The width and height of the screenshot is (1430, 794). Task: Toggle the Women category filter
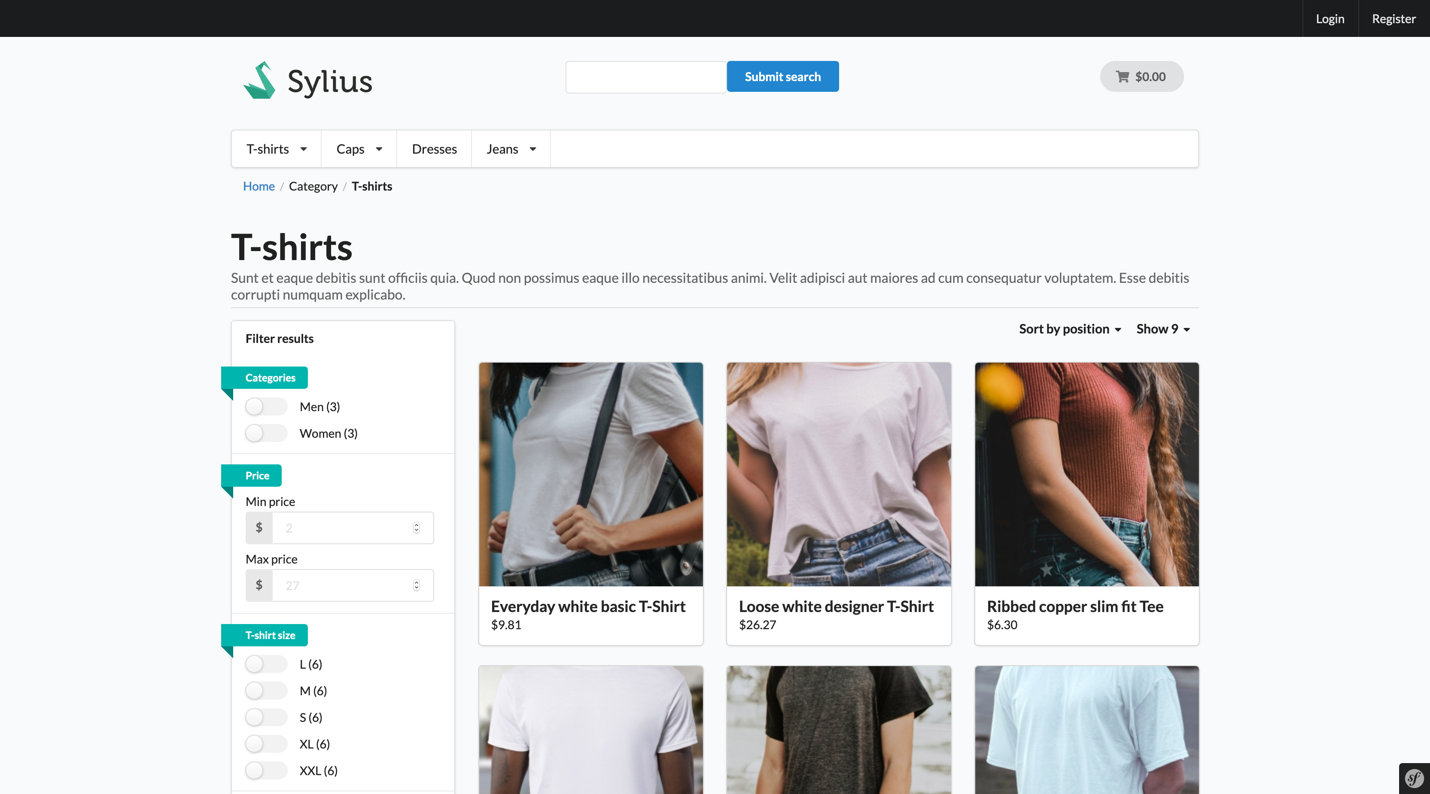coord(266,433)
